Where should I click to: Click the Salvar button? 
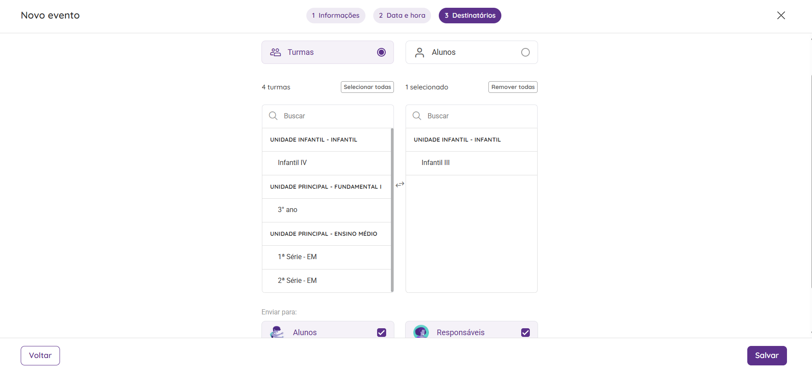pos(767,355)
